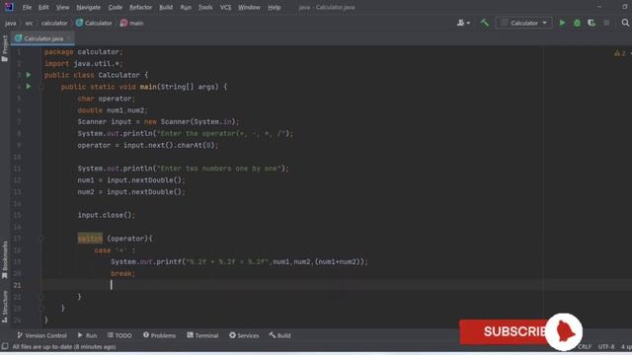Click 'import java.util.*;' line

point(83,63)
